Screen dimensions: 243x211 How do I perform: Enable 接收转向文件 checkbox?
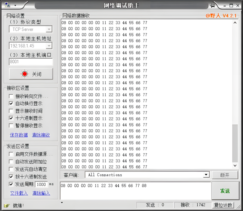coord(11,96)
